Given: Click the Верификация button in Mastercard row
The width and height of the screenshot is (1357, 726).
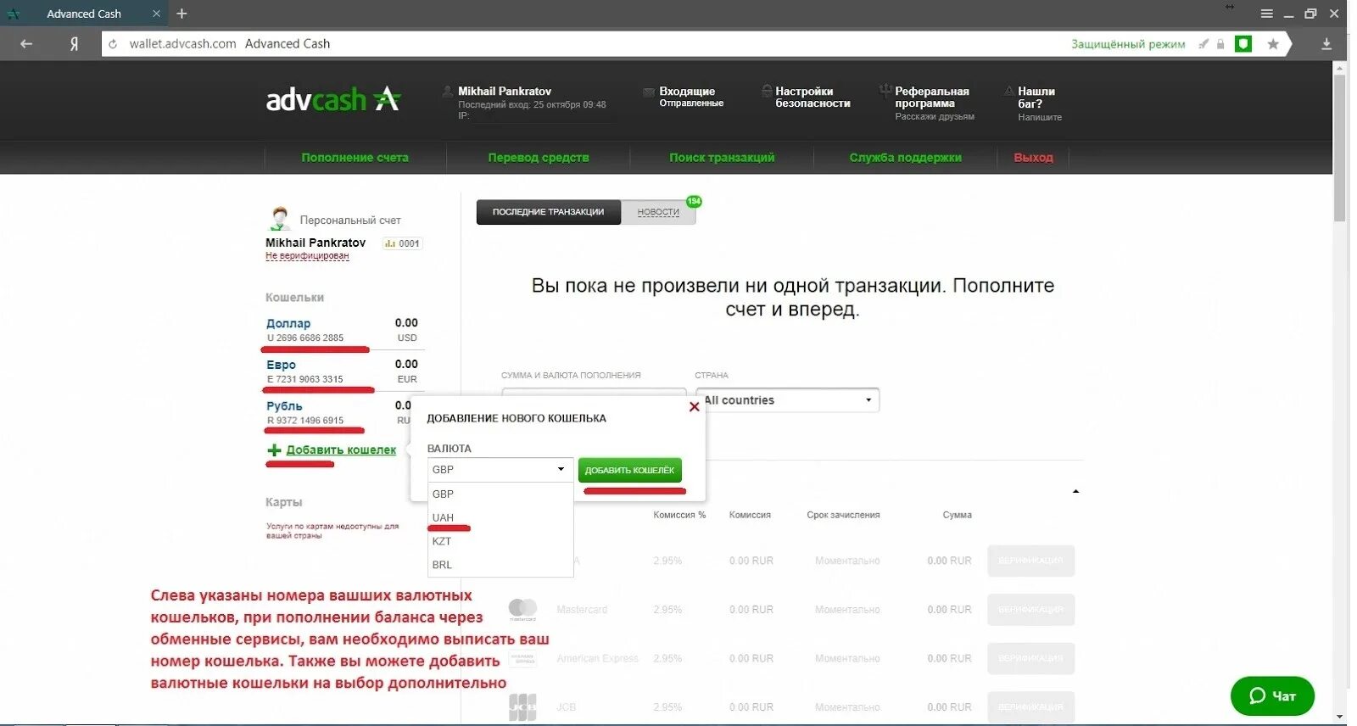Looking at the screenshot, I should pyautogui.click(x=1030, y=610).
